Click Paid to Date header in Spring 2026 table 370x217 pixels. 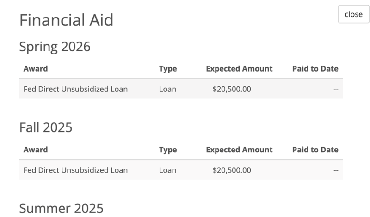tap(315, 69)
